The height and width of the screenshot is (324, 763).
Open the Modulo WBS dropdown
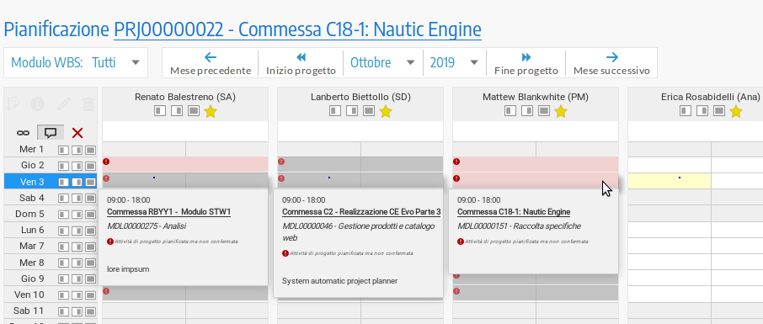[x=76, y=62]
